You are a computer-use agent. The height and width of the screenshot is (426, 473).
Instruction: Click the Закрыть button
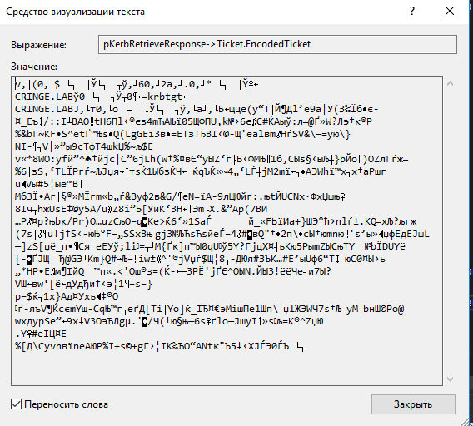click(x=413, y=404)
